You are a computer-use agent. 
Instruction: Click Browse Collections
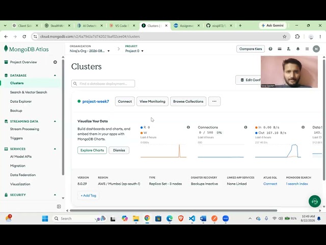pyautogui.click(x=188, y=101)
